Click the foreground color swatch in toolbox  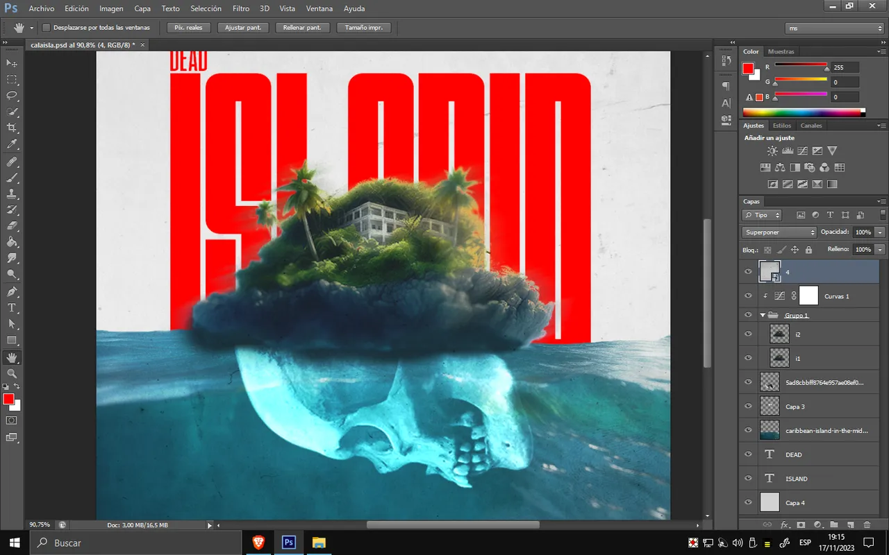tap(8, 399)
